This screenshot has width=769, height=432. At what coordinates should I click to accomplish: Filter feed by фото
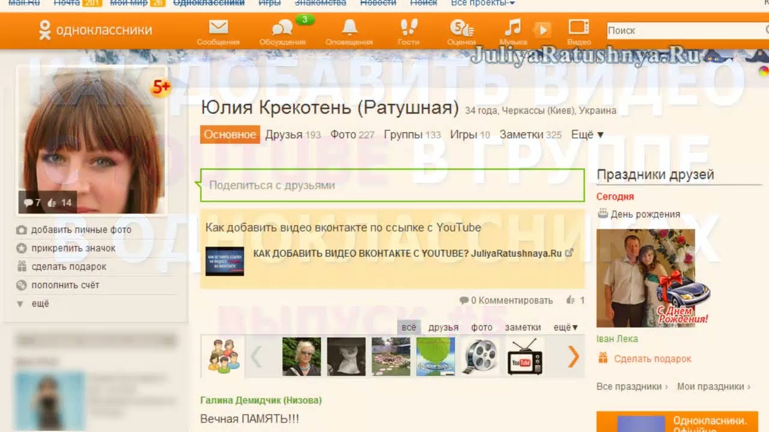coord(482,328)
